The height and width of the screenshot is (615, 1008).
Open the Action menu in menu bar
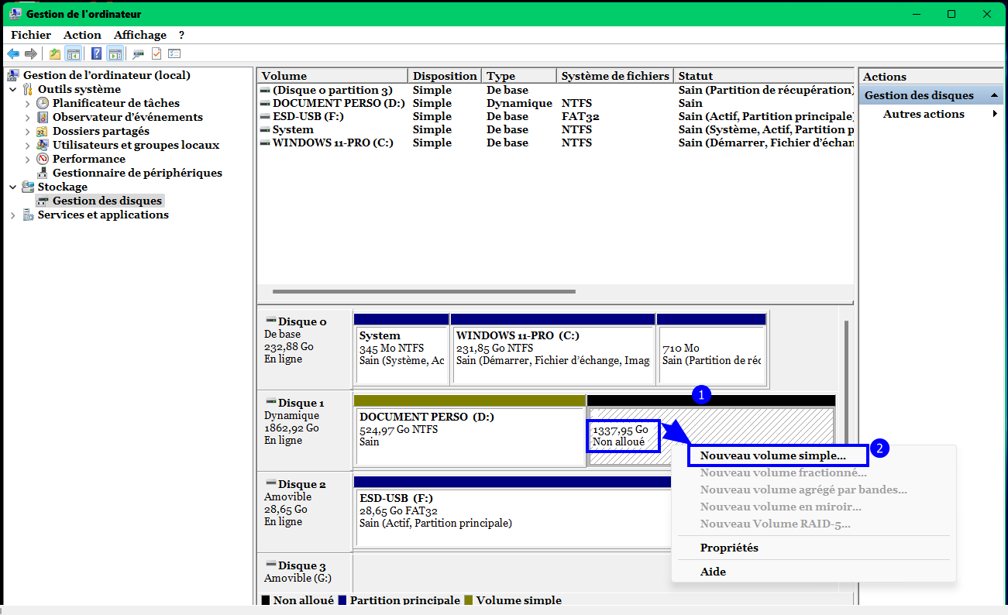pyautogui.click(x=82, y=35)
